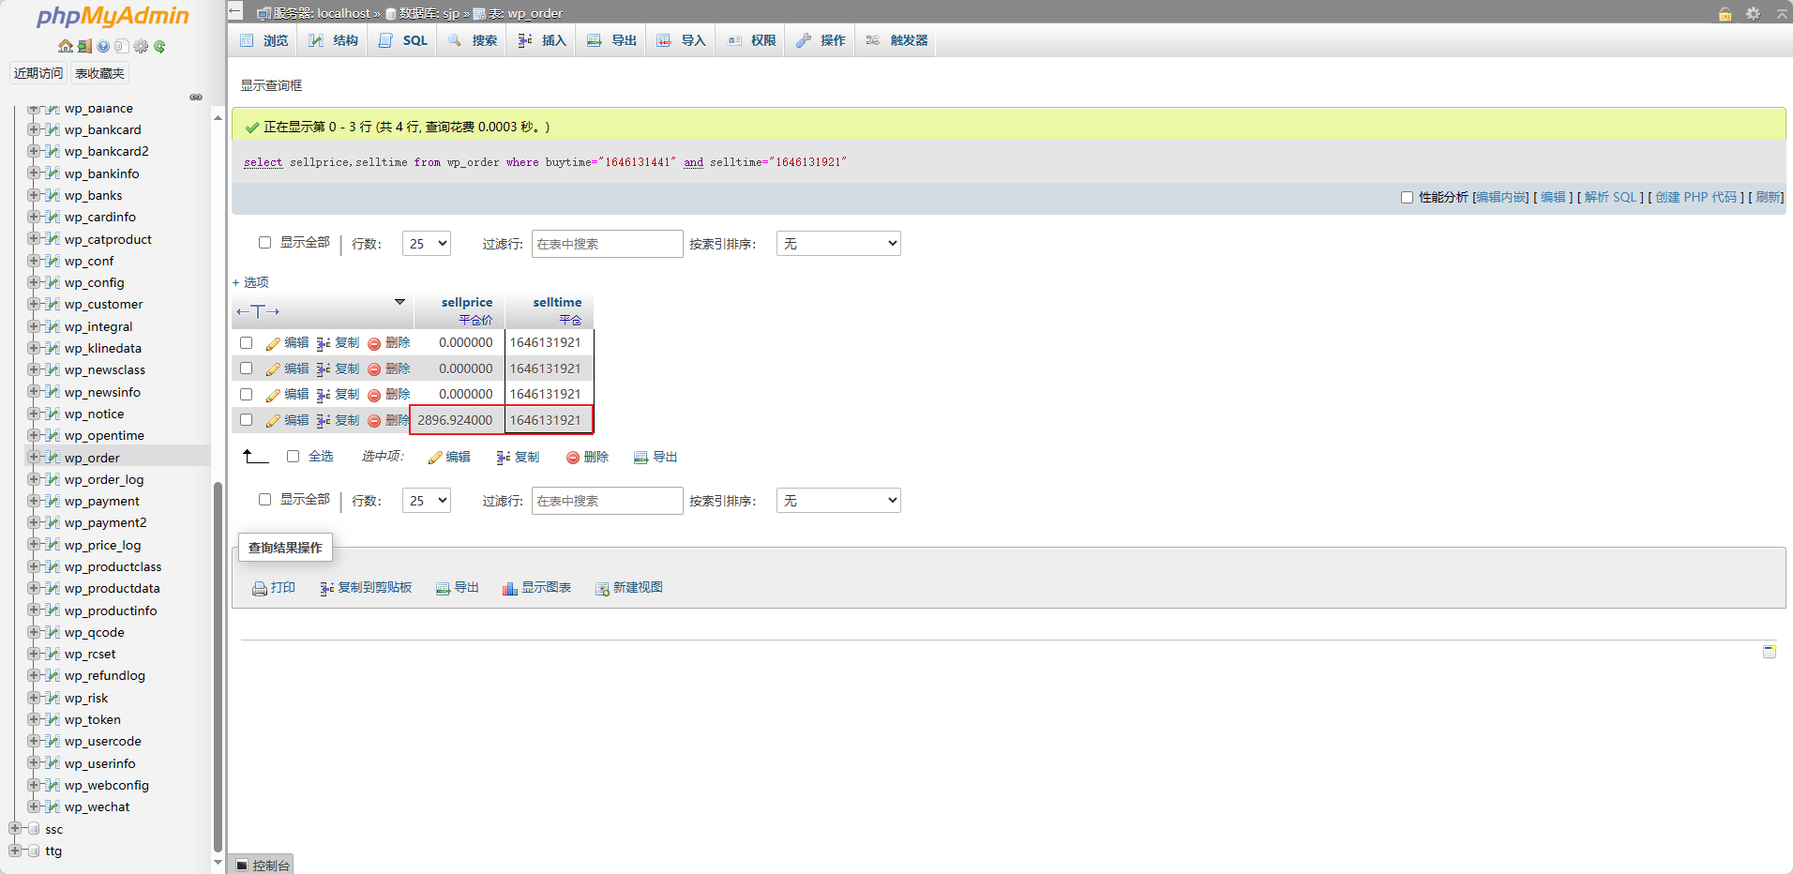Enable the 性能分析 profiling checkbox
The width and height of the screenshot is (1793, 874).
[x=1407, y=197]
